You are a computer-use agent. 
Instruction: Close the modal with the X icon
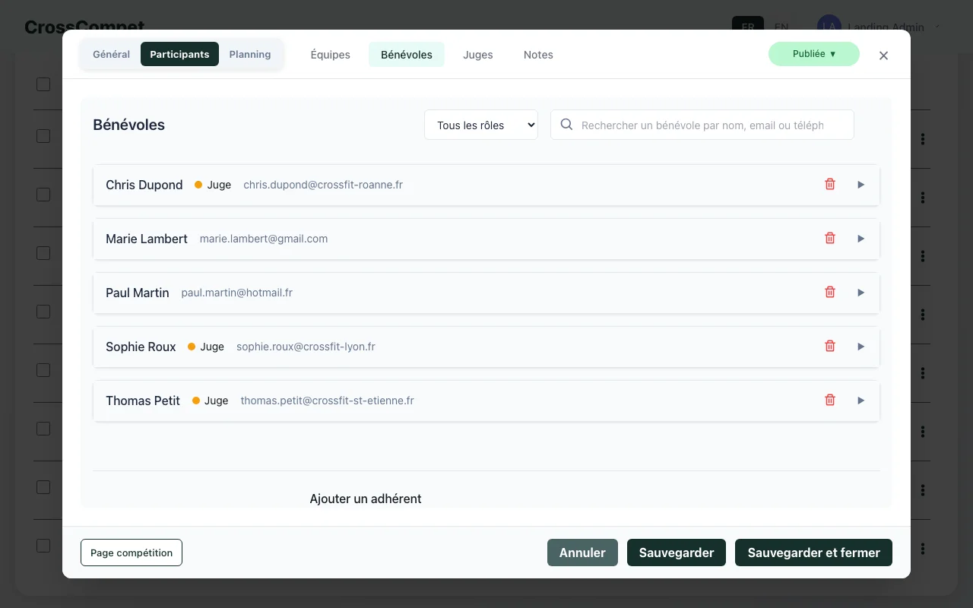[883, 55]
